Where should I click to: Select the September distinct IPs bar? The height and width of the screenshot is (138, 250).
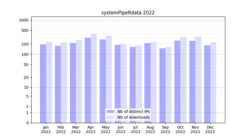pyautogui.click(x=162, y=86)
